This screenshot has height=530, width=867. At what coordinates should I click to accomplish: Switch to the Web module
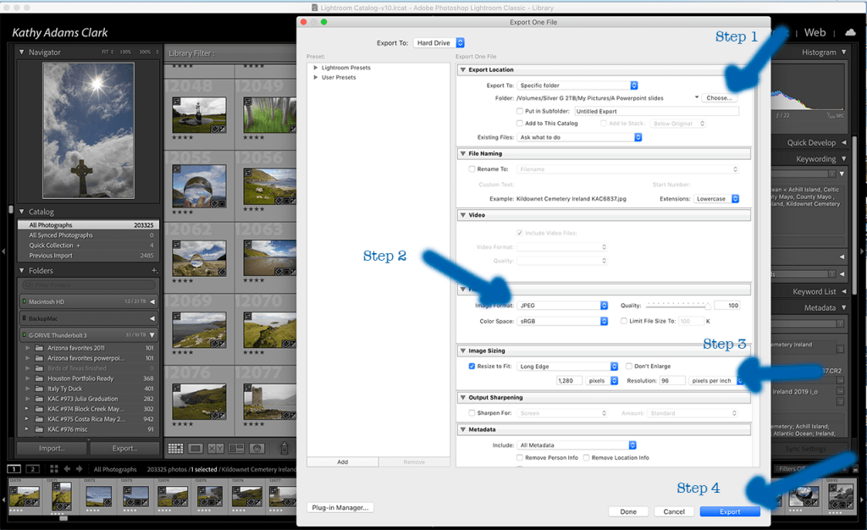815,32
